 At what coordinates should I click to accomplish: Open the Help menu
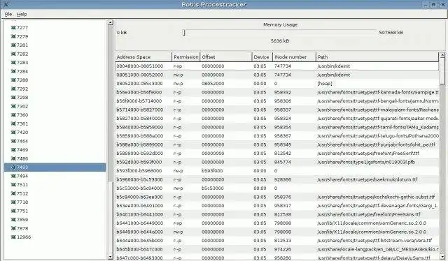[22, 14]
